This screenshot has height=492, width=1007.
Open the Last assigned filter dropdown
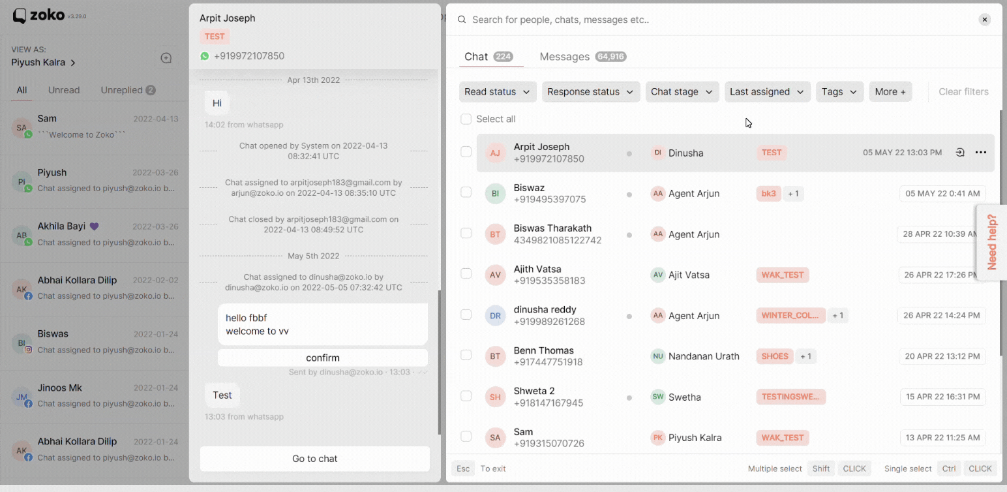pos(768,92)
